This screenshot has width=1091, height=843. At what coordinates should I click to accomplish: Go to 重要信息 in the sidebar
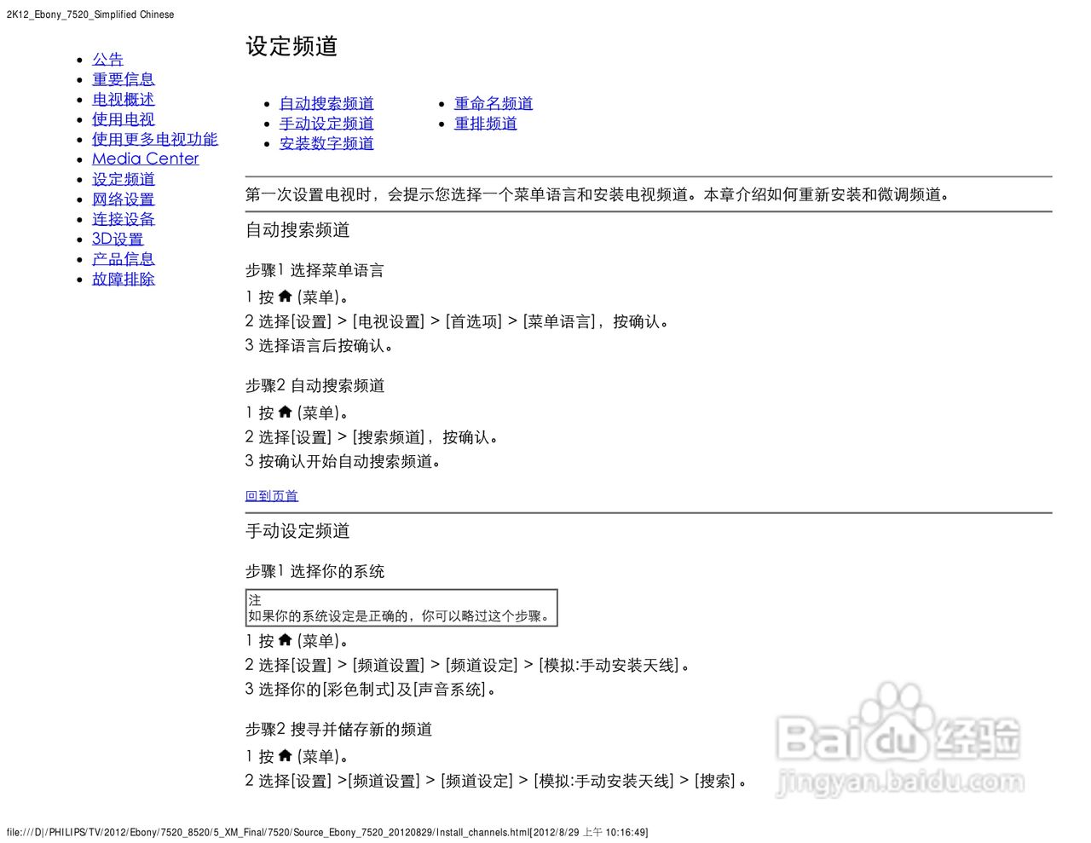[124, 79]
